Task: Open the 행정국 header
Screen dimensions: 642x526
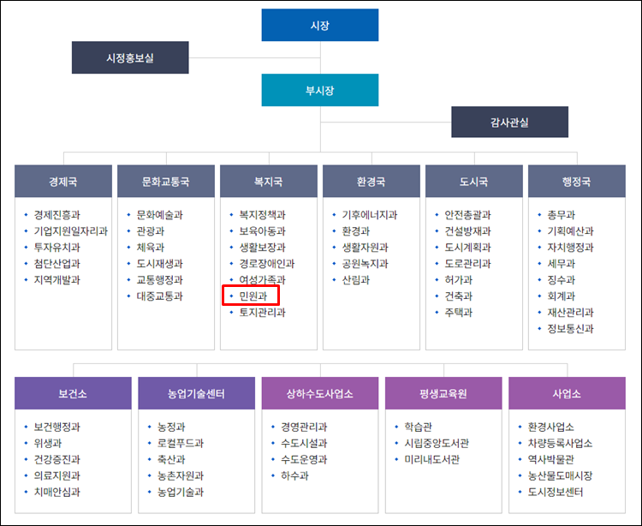Action: [577, 182]
